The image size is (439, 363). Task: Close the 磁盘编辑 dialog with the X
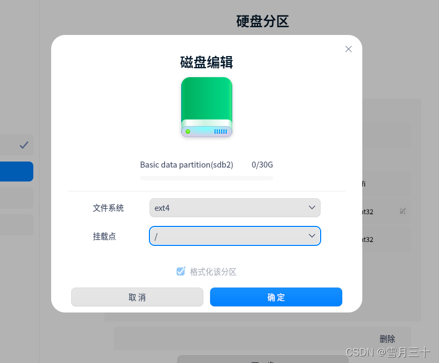tap(348, 49)
